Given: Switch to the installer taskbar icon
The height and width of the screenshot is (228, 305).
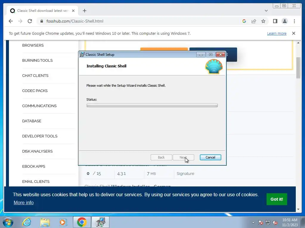Looking at the screenshot, I should (100, 222).
